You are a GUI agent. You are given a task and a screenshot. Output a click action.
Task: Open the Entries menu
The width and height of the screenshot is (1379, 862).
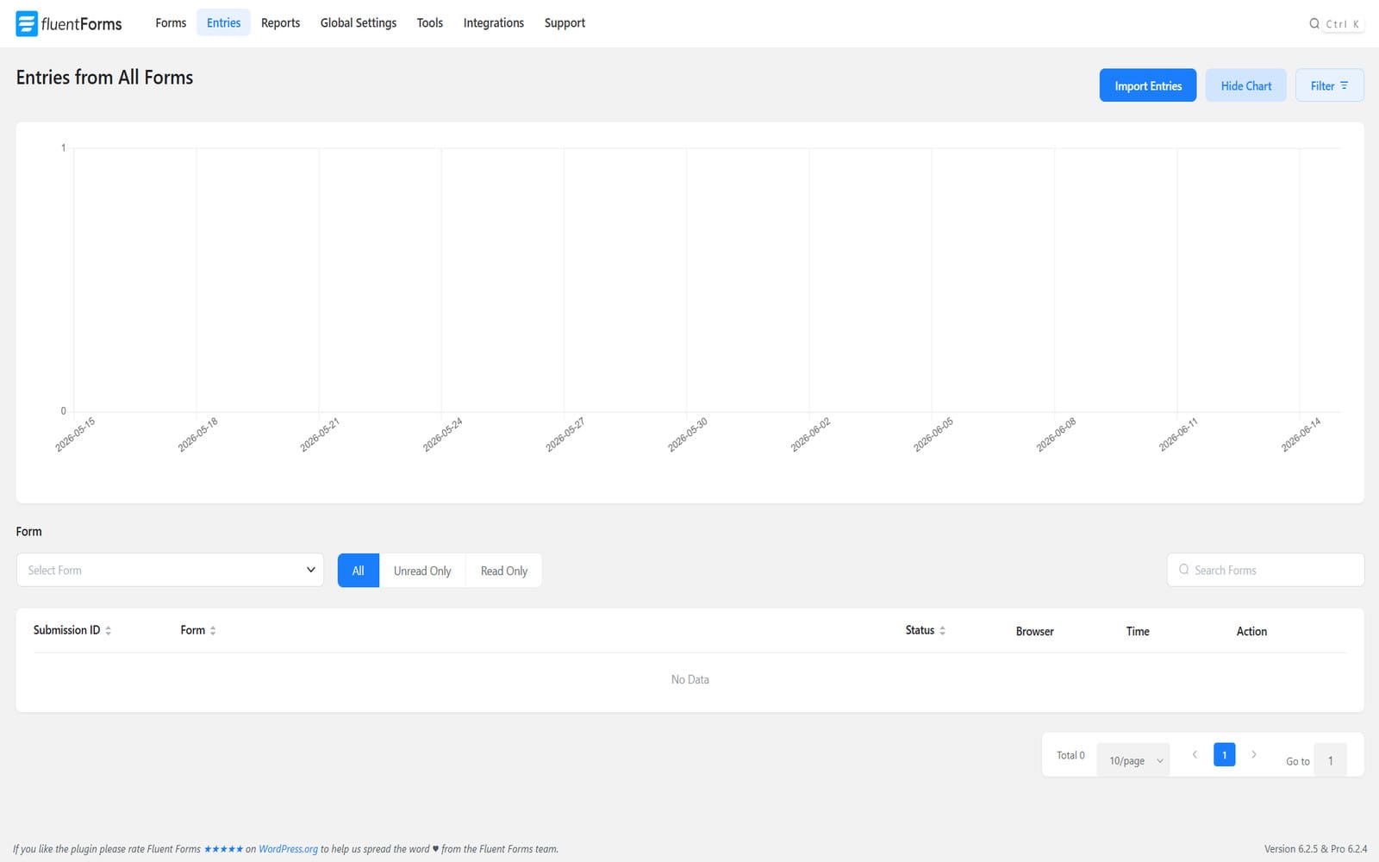[x=223, y=23]
